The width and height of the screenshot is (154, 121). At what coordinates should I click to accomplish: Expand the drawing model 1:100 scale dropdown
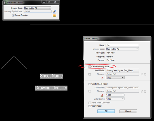(115, 78)
